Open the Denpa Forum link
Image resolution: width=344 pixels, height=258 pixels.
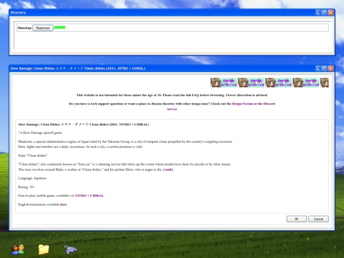point(243,104)
